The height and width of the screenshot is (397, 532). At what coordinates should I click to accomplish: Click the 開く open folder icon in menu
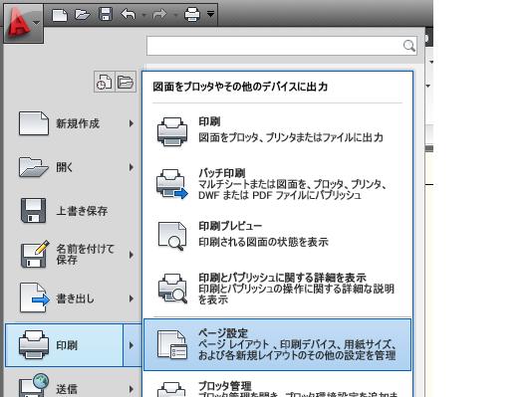click(33, 167)
